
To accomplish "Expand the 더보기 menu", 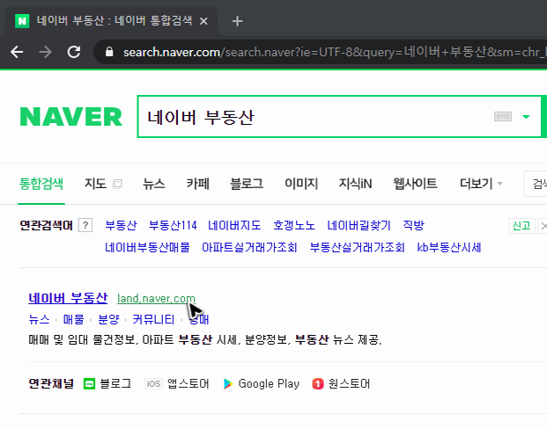I will [481, 184].
